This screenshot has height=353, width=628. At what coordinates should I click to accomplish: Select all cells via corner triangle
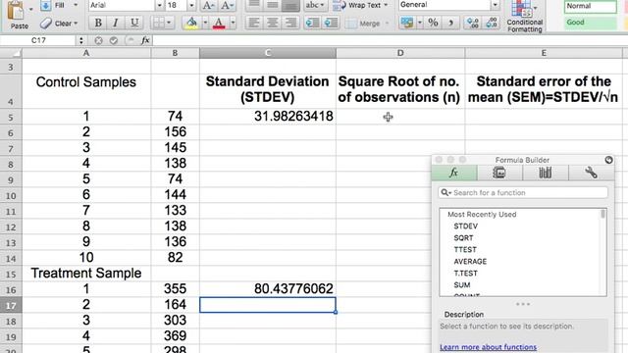click(11, 53)
